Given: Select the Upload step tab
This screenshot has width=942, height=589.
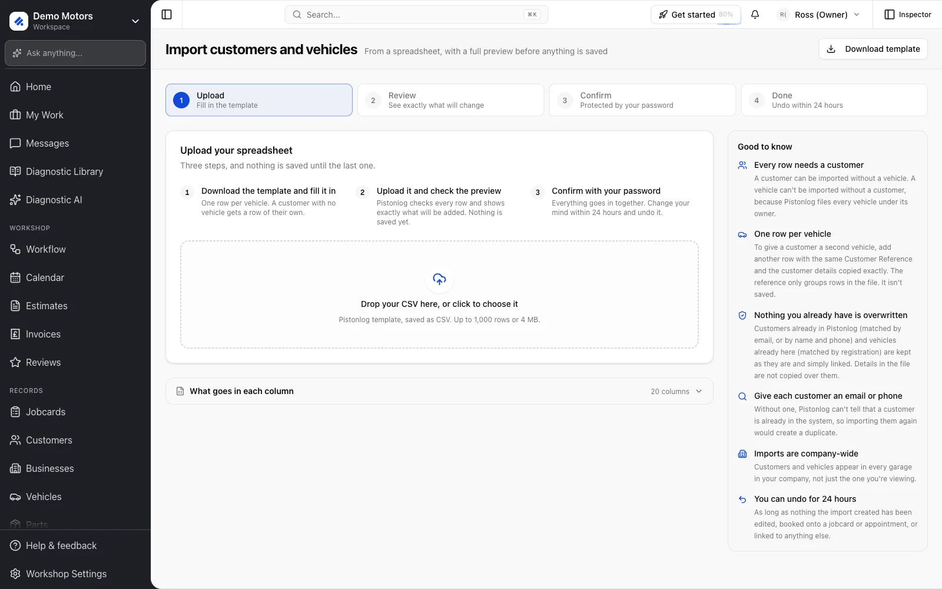Looking at the screenshot, I should point(259,100).
